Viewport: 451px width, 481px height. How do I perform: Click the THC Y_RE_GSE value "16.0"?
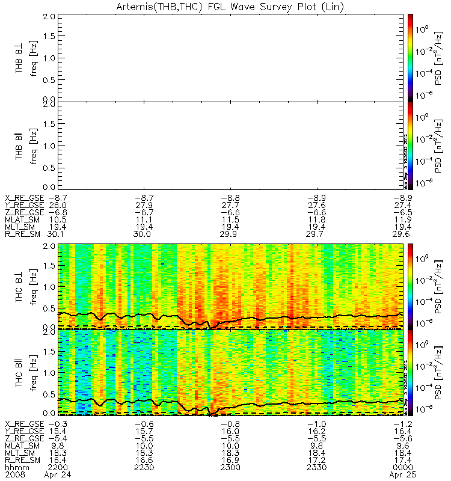pyautogui.click(x=230, y=431)
